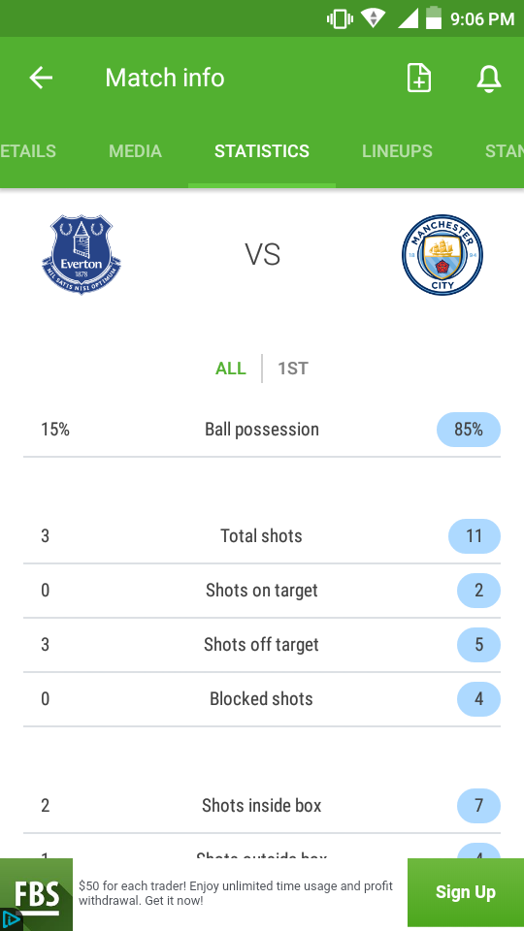
Task: Open the LINEUPS tab
Action: pyautogui.click(x=398, y=151)
